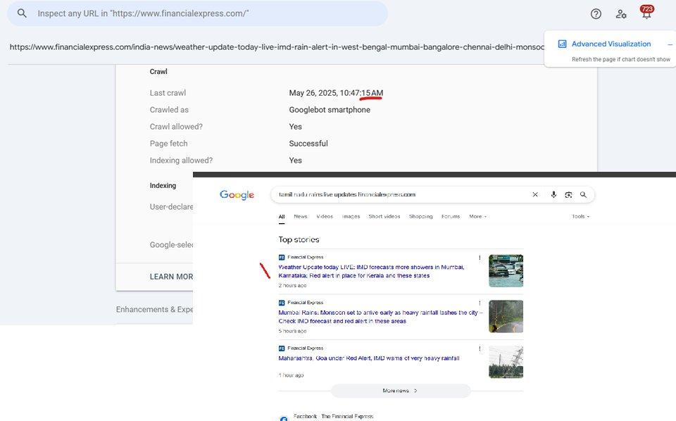676x421 pixels.
Task: Open rainy road thumbnail of Mumbai Rains story
Action: point(506,316)
